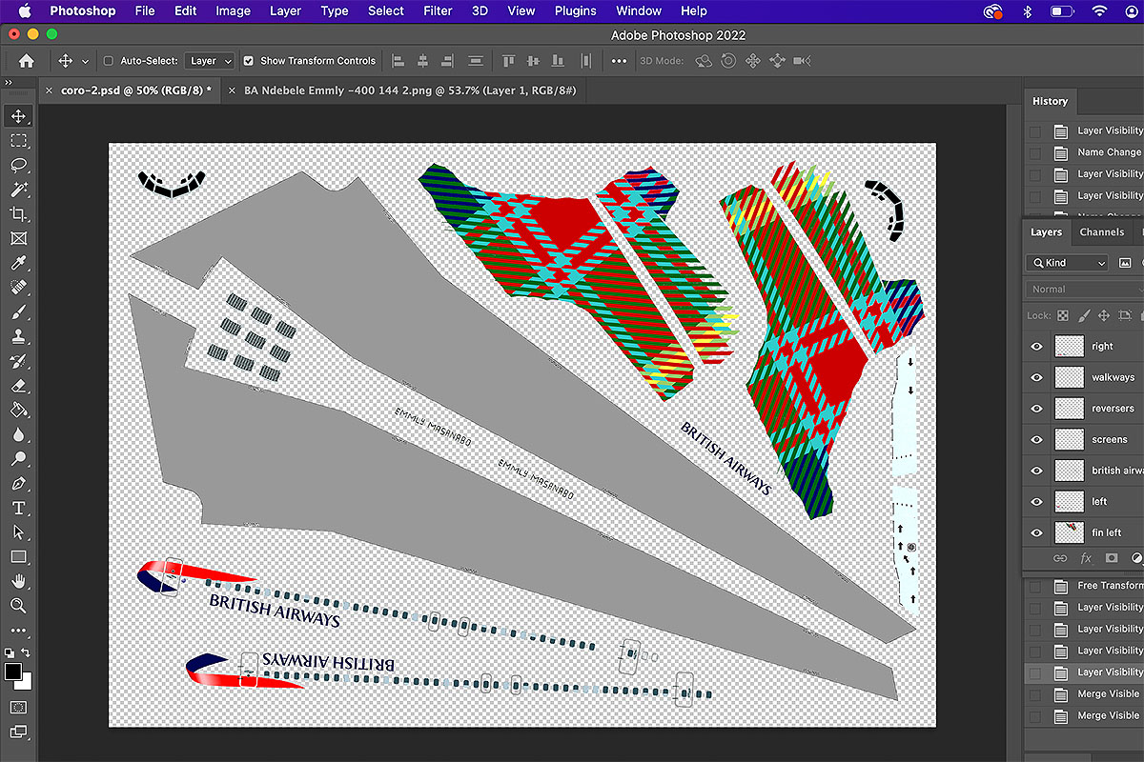Select the Horizontal Type tool

coord(18,508)
